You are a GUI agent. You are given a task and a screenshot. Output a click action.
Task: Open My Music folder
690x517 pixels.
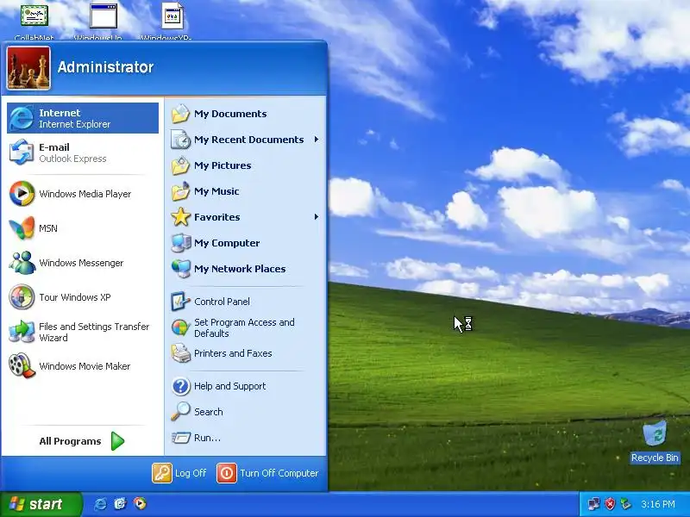point(245,191)
